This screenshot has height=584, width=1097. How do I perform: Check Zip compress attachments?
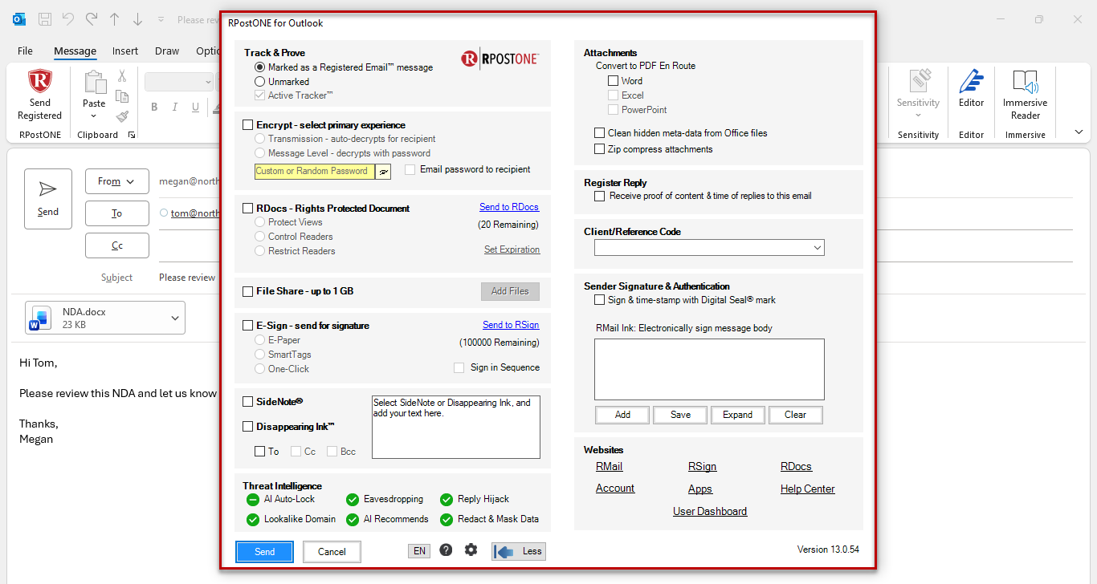coord(599,149)
